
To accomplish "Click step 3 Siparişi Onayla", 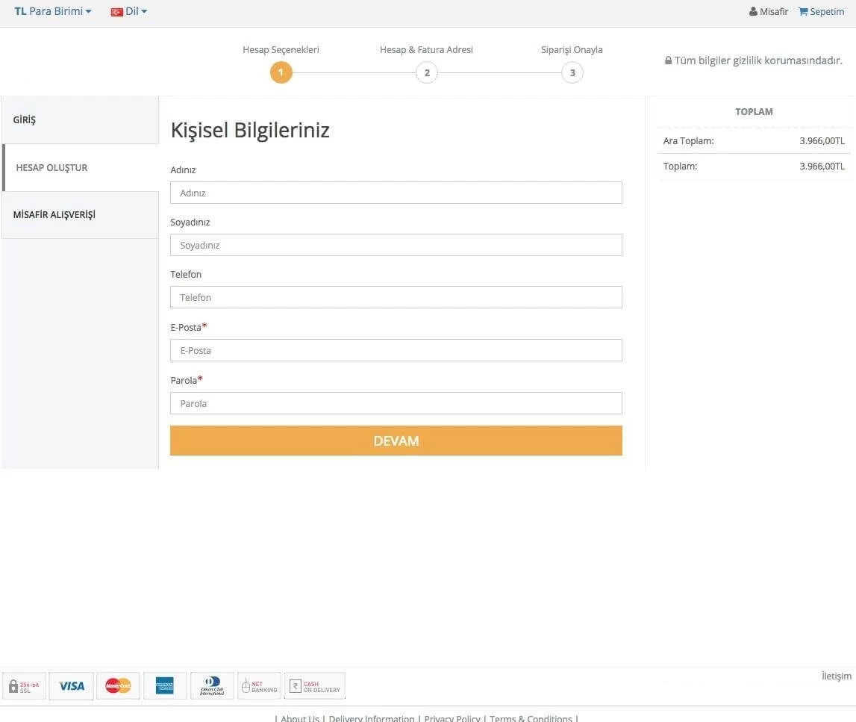I will (x=572, y=72).
